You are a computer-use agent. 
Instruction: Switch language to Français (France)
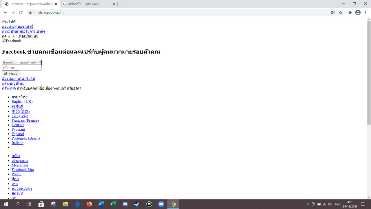[25, 120]
